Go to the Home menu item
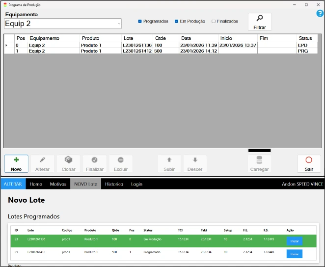The height and width of the screenshot is (267, 325). [x=36, y=184]
